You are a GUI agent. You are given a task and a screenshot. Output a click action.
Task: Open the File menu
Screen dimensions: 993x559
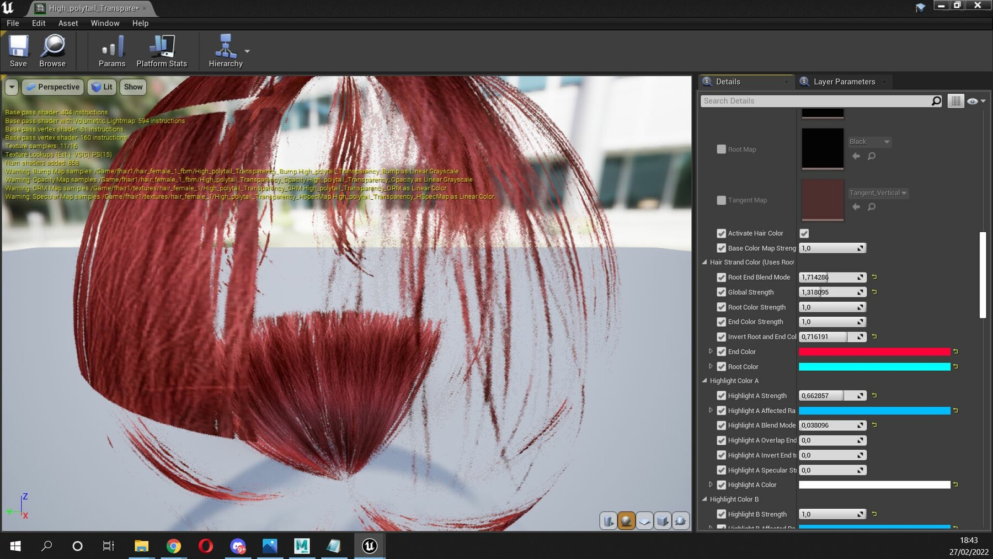[x=13, y=23]
